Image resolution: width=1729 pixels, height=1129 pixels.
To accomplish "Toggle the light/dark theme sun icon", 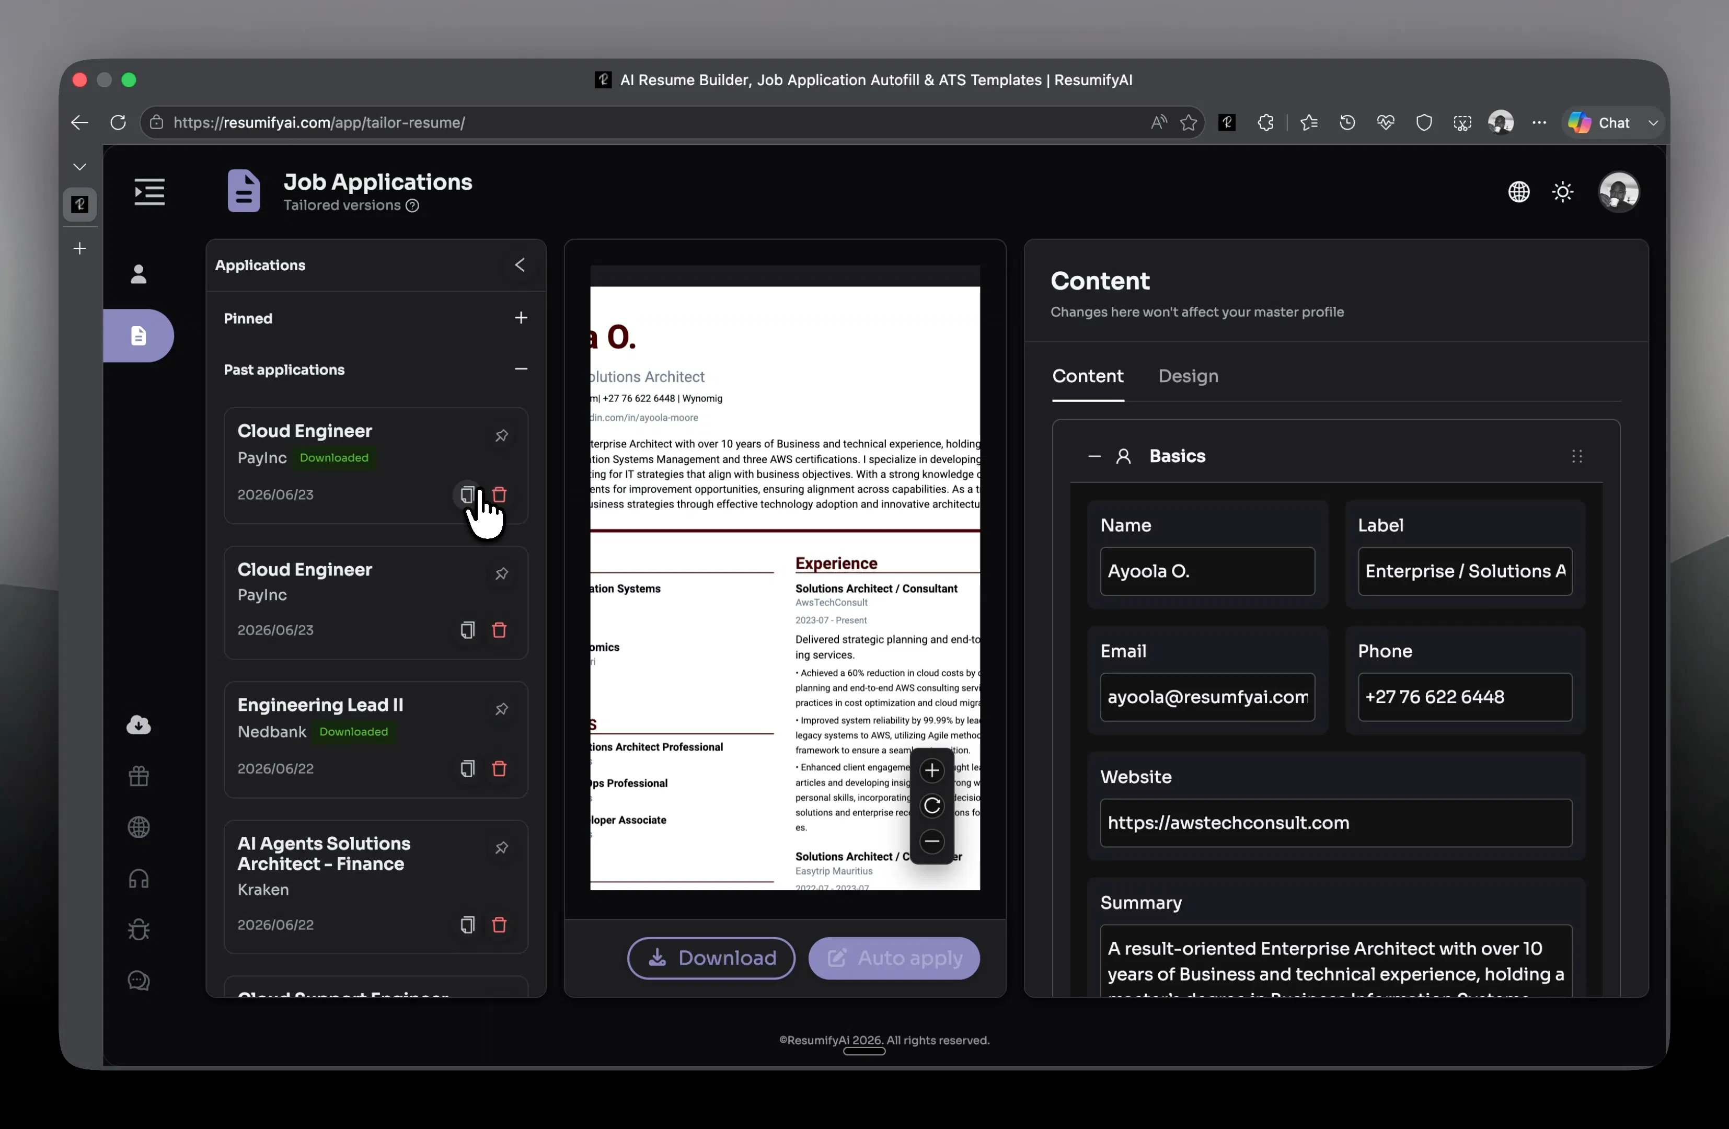I will pyautogui.click(x=1563, y=192).
